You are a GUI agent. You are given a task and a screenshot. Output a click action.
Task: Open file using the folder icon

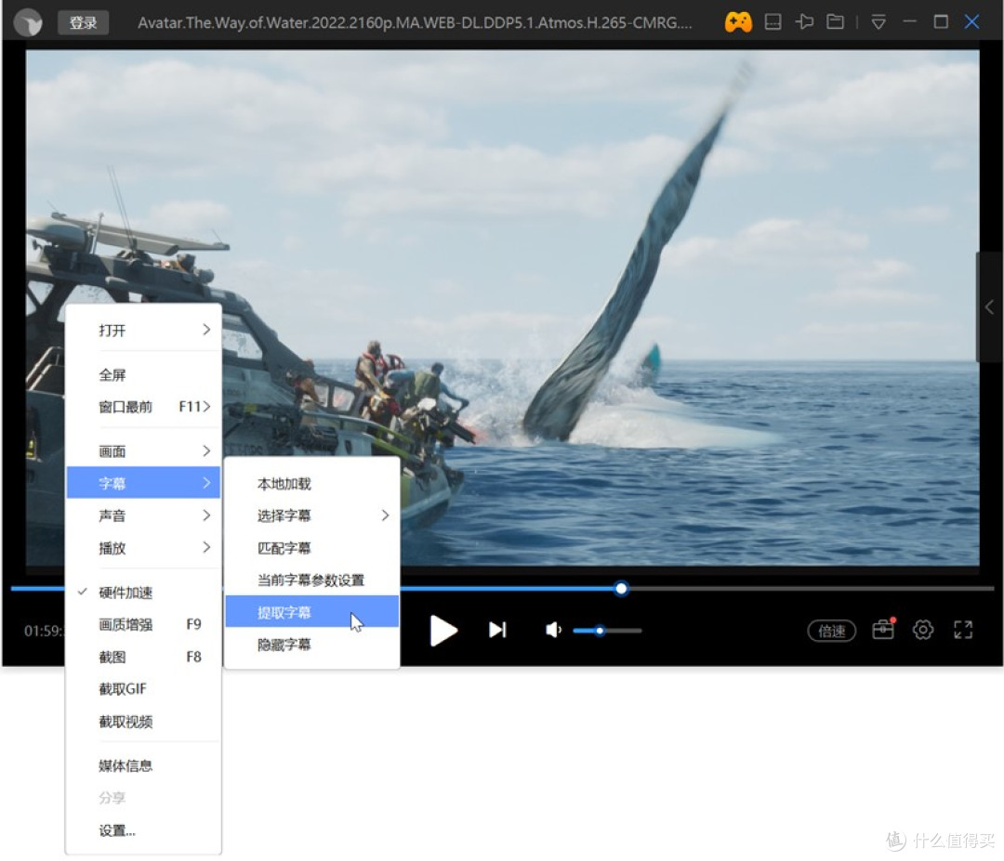click(835, 22)
